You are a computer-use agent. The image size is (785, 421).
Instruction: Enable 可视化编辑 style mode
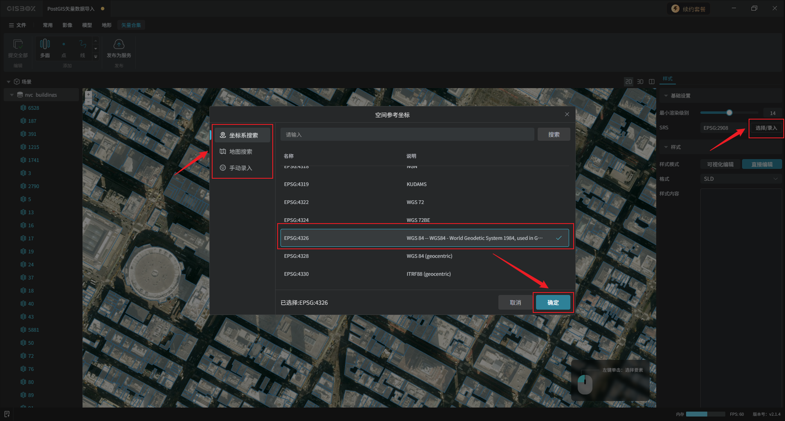(720, 164)
